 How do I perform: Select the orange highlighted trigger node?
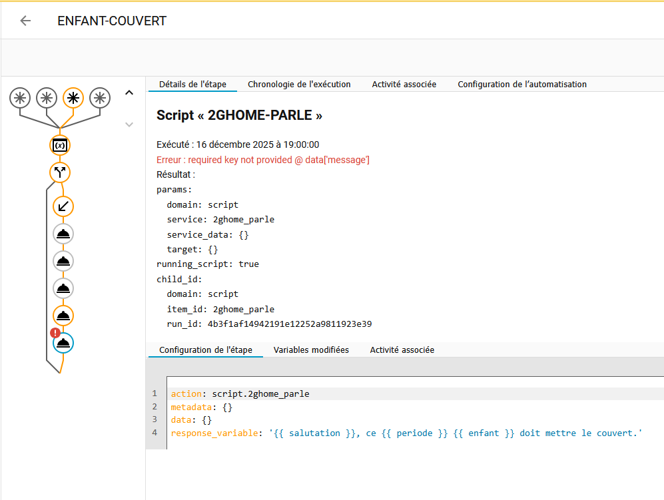(73, 98)
